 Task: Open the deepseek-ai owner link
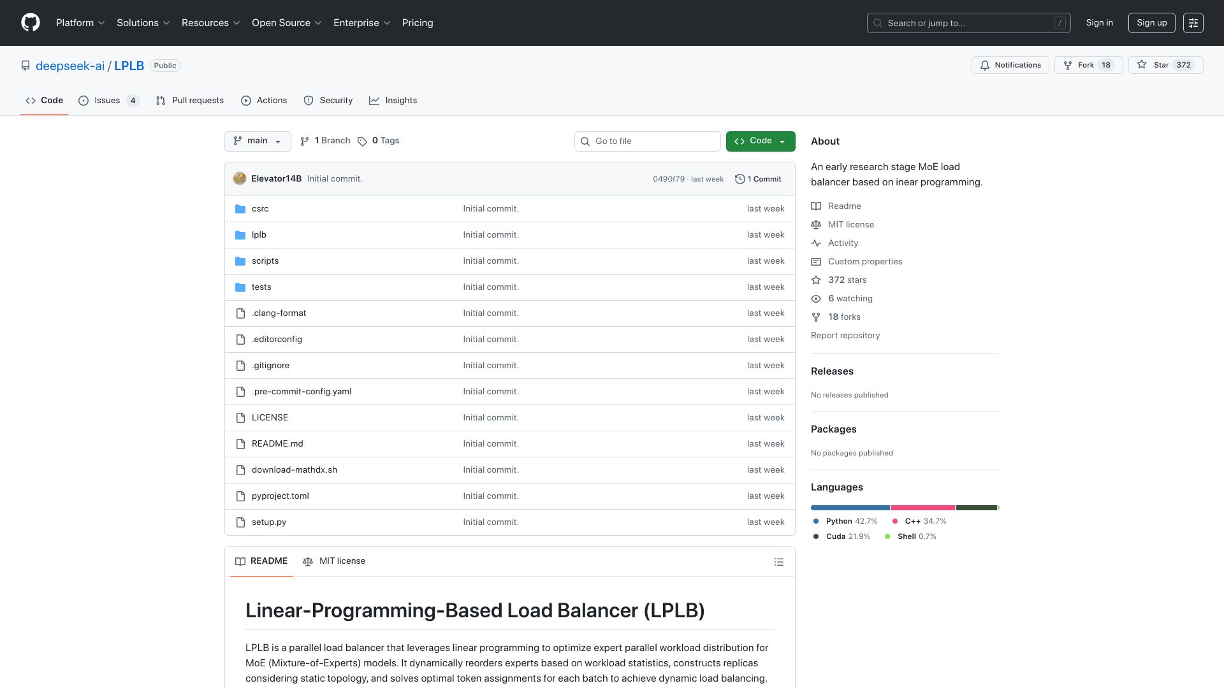(70, 66)
